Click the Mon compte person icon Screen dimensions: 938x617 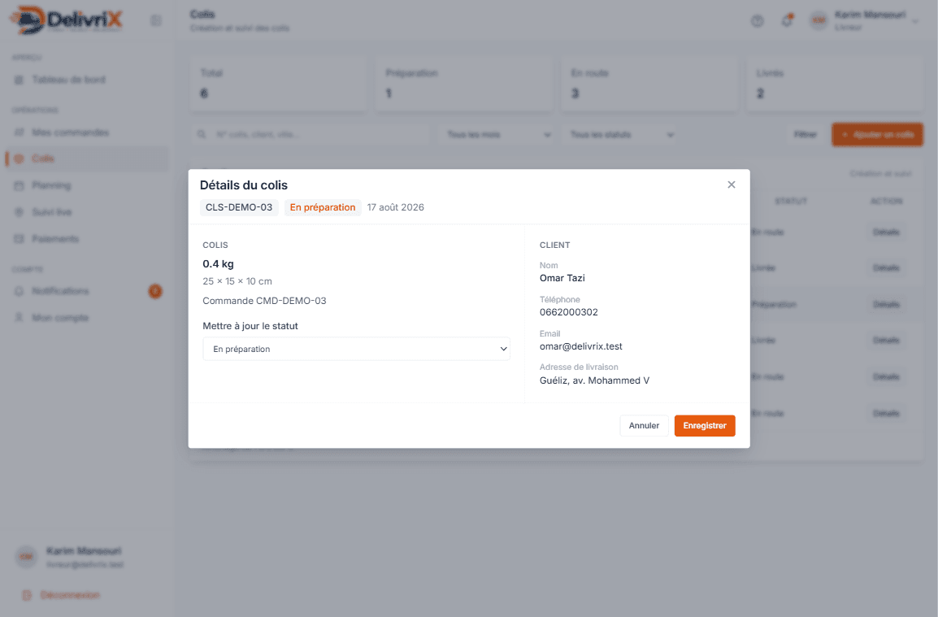[x=20, y=317]
